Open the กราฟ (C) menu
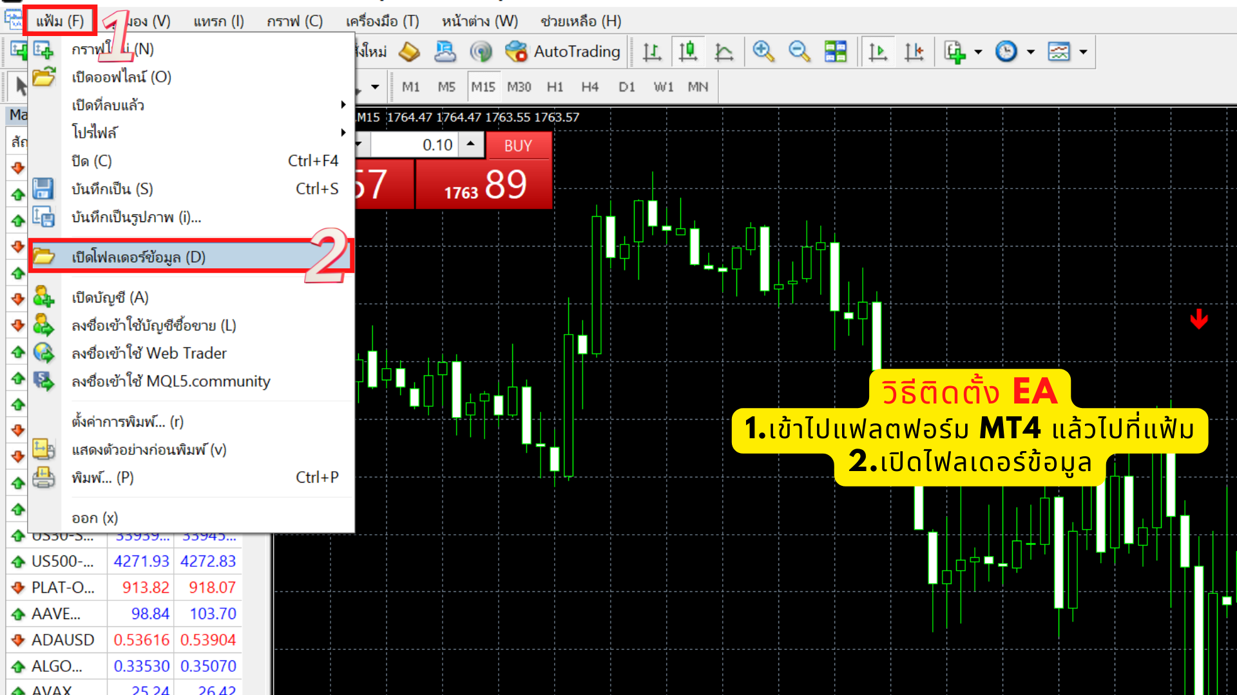 click(295, 21)
